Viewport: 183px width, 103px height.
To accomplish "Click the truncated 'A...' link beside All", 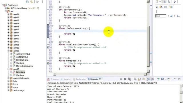I will [x=178, y=16].
